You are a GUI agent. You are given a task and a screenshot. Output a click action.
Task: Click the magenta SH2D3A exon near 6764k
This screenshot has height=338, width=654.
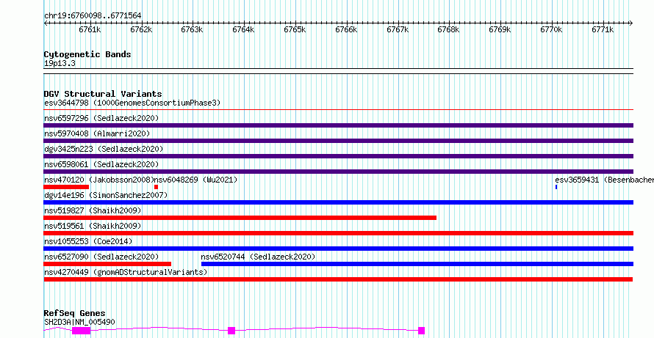[x=231, y=331]
